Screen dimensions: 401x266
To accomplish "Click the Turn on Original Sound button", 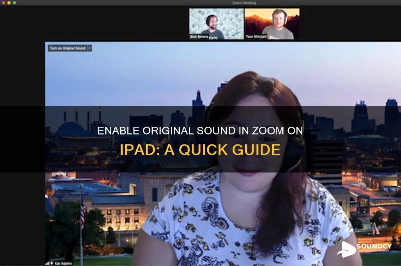I will click(x=68, y=48).
